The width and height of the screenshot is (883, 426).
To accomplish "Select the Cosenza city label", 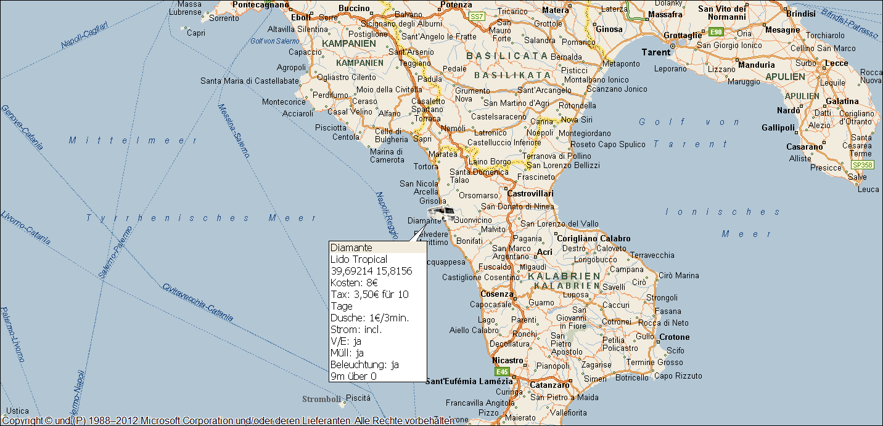I will pyautogui.click(x=496, y=294).
